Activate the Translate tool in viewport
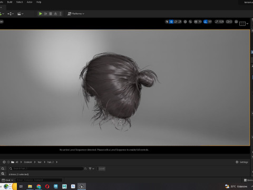253x190 pixels. pyautogui.click(x=171, y=22)
